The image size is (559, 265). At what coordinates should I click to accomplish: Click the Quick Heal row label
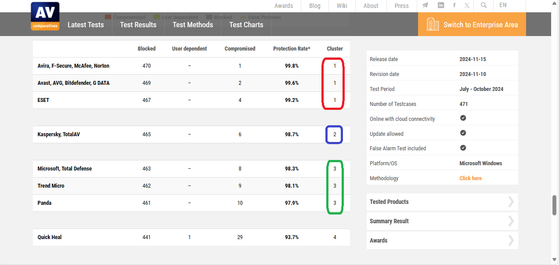tap(50, 237)
